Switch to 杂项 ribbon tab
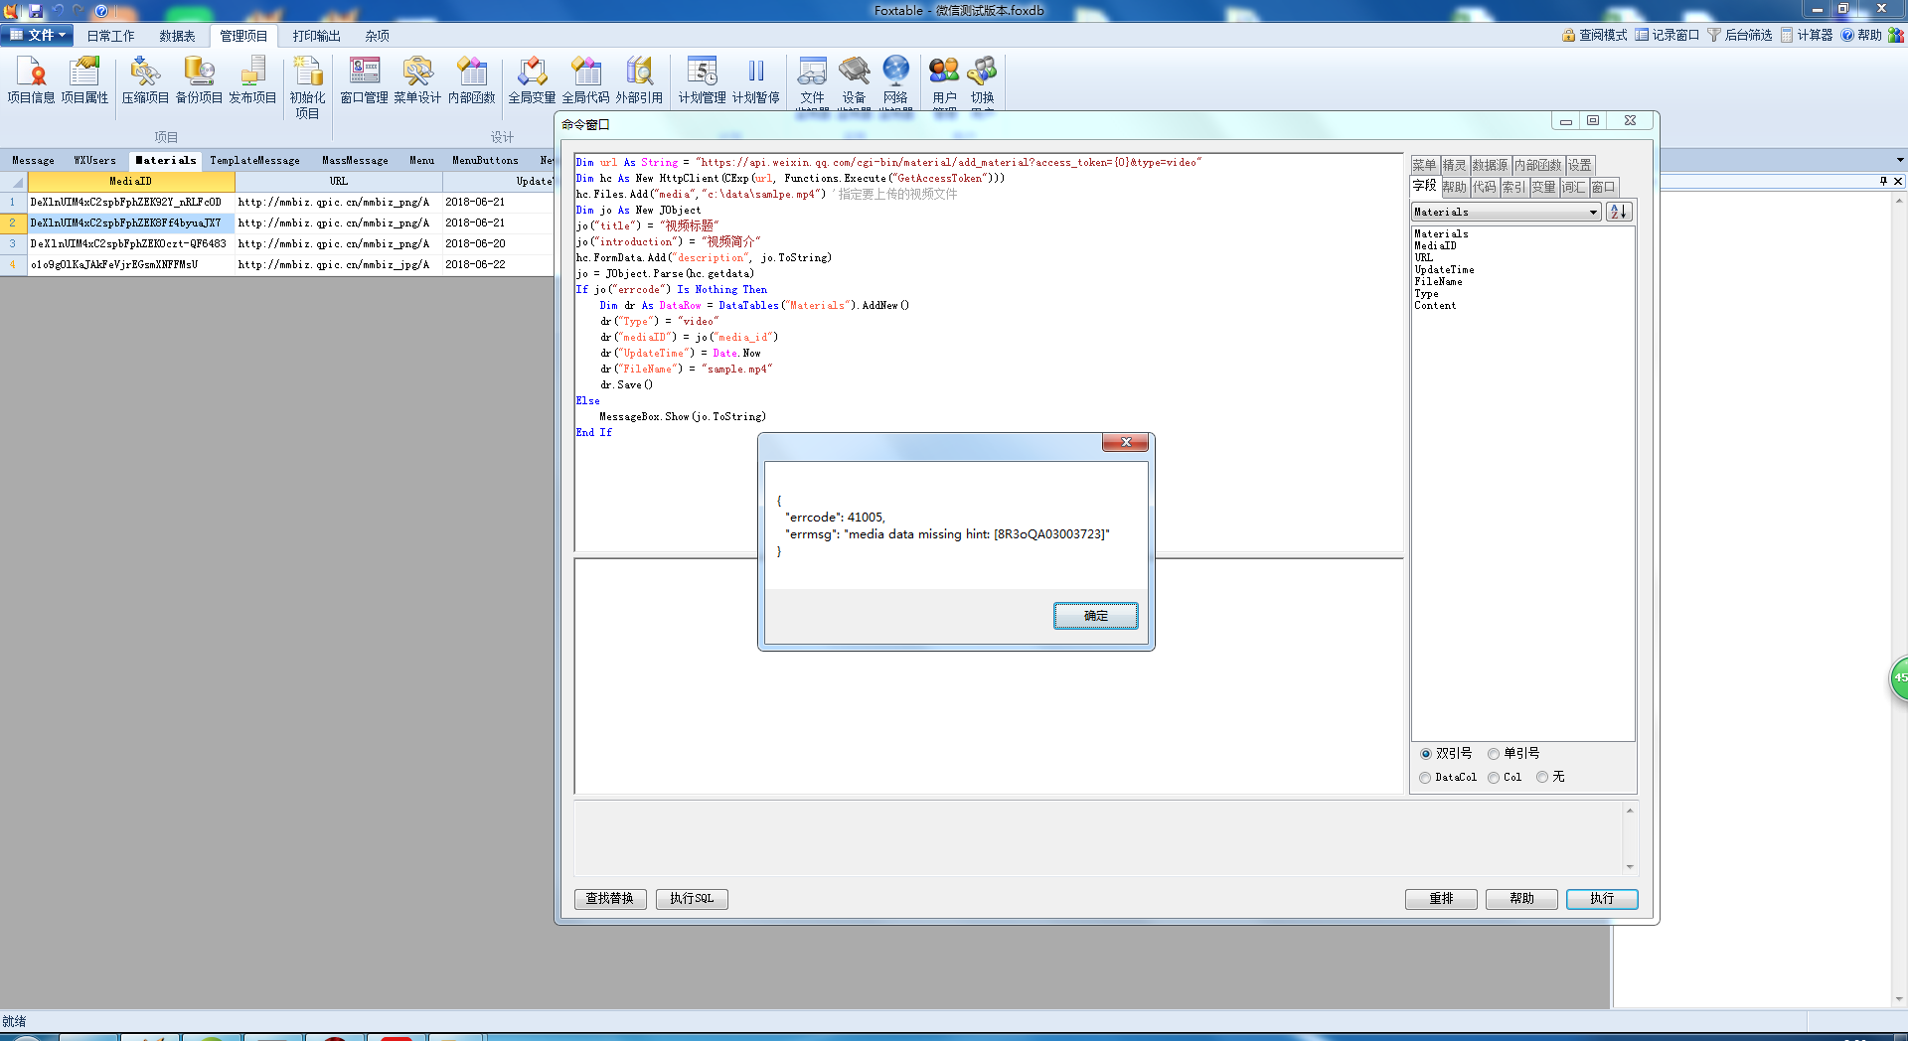 click(x=377, y=36)
